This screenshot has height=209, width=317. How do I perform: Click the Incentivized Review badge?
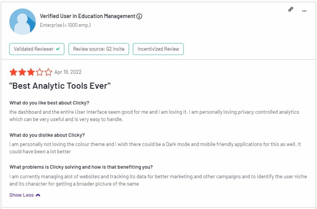coord(158,49)
